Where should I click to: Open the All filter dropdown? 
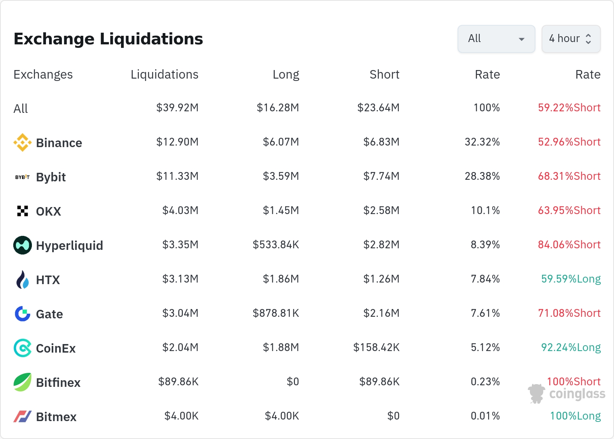(x=496, y=39)
